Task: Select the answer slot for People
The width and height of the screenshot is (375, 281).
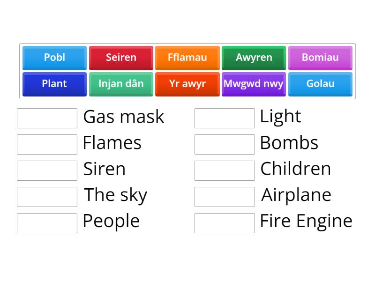Action: 47,222
